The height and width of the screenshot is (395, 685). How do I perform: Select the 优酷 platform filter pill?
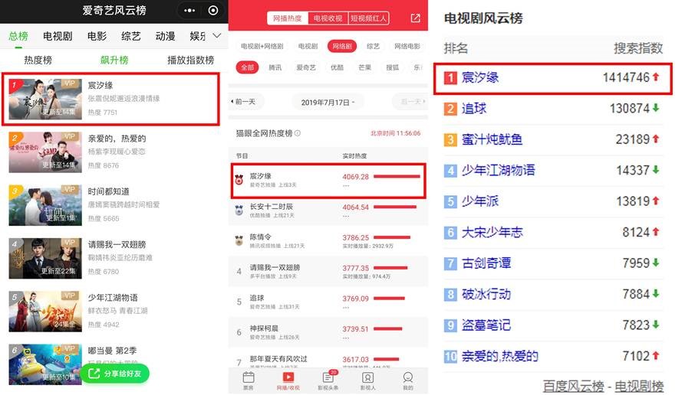point(337,67)
